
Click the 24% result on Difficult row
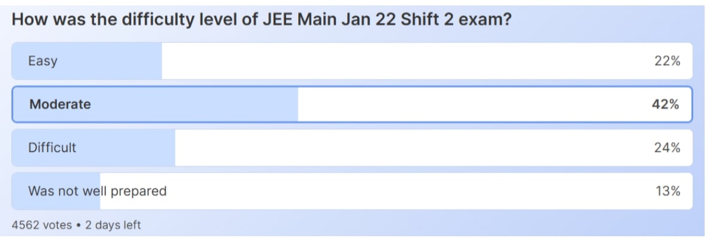(x=667, y=148)
